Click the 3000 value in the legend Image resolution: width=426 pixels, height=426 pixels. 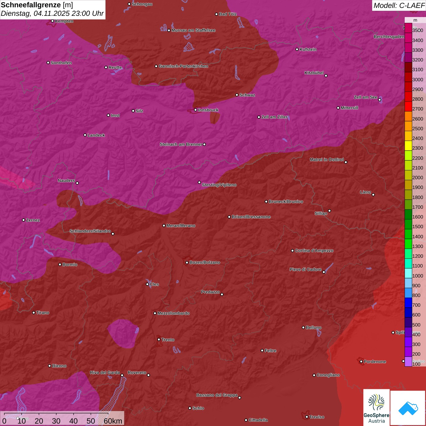pyautogui.click(x=417, y=79)
